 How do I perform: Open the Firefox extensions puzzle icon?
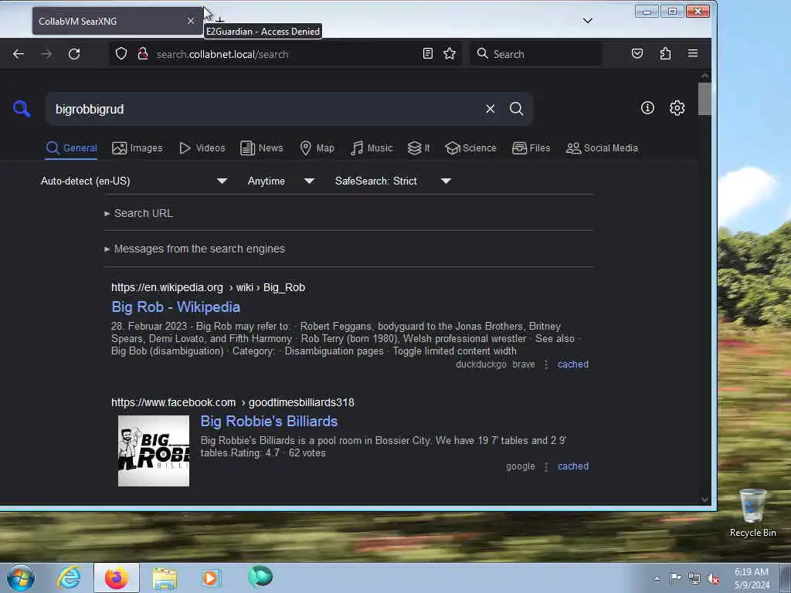click(x=665, y=53)
